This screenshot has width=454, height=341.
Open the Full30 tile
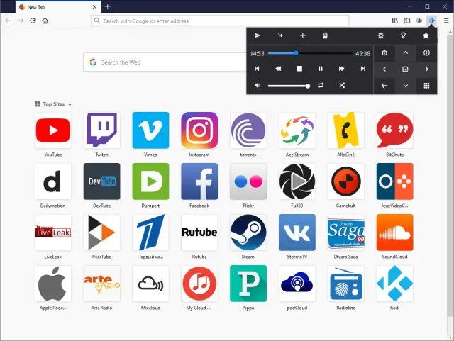(297, 181)
